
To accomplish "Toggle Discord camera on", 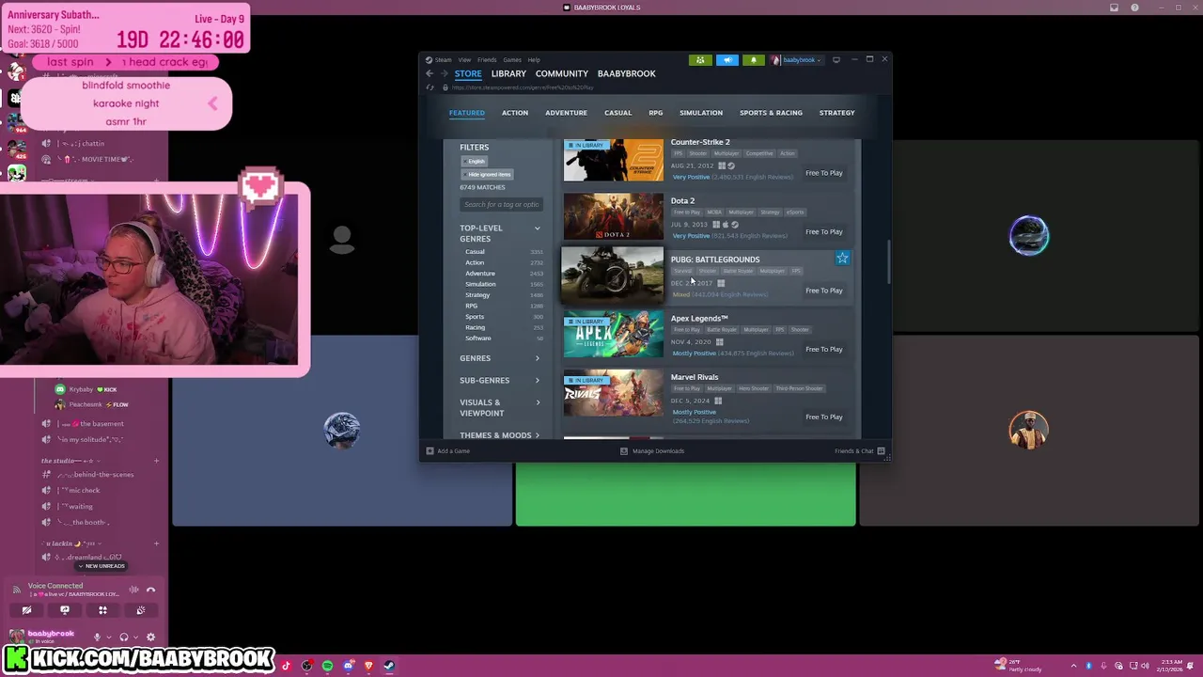I will point(26,610).
